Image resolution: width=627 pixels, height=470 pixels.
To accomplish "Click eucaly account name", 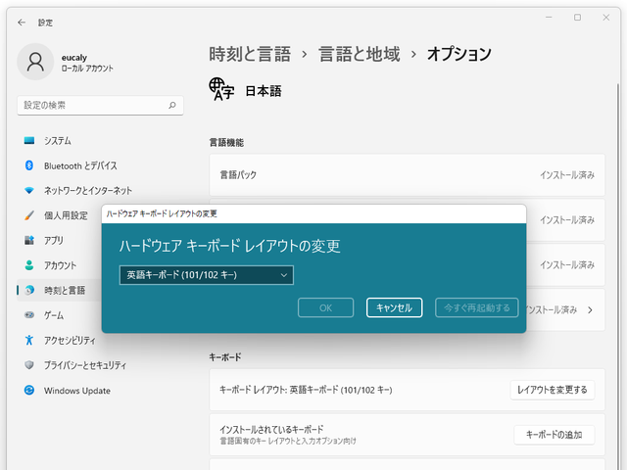I will click(74, 58).
